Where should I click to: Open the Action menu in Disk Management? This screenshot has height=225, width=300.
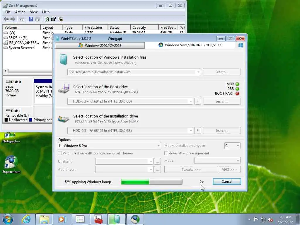tap(20, 12)
